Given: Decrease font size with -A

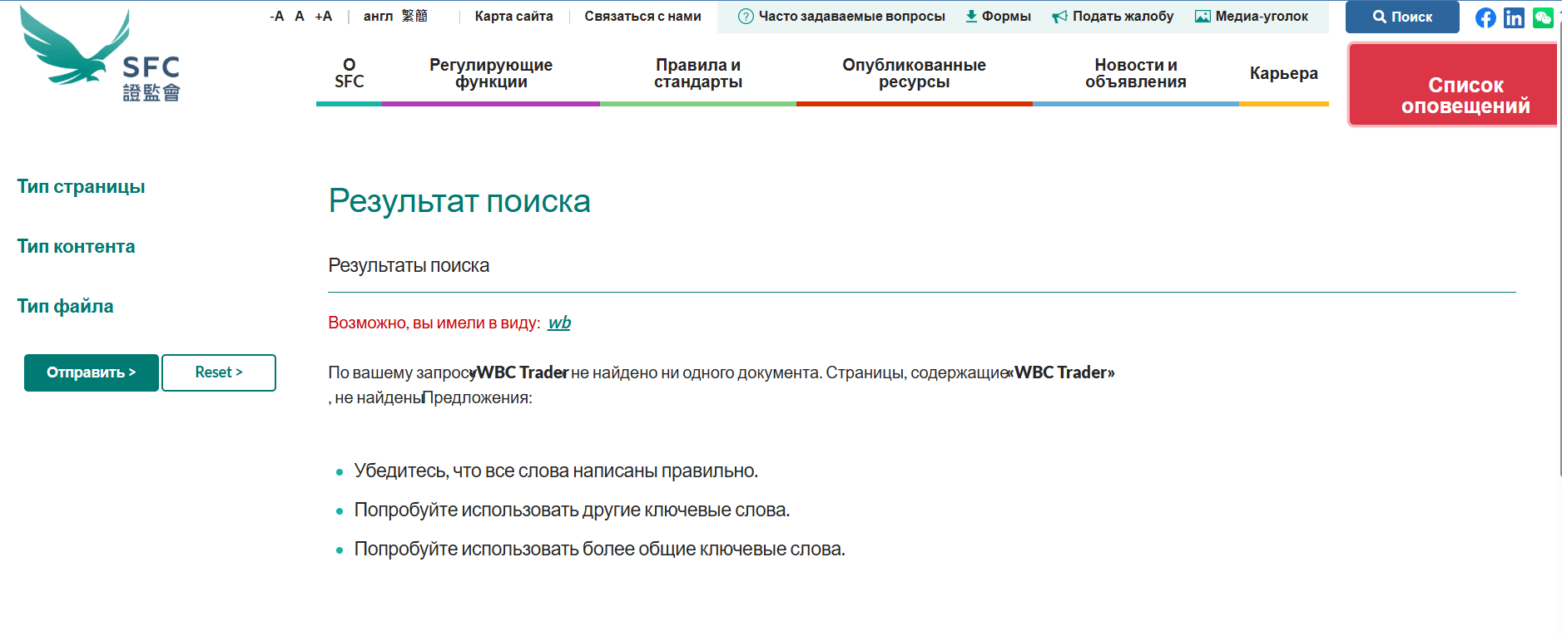Looking at the screenshot, I should (277, 16).
